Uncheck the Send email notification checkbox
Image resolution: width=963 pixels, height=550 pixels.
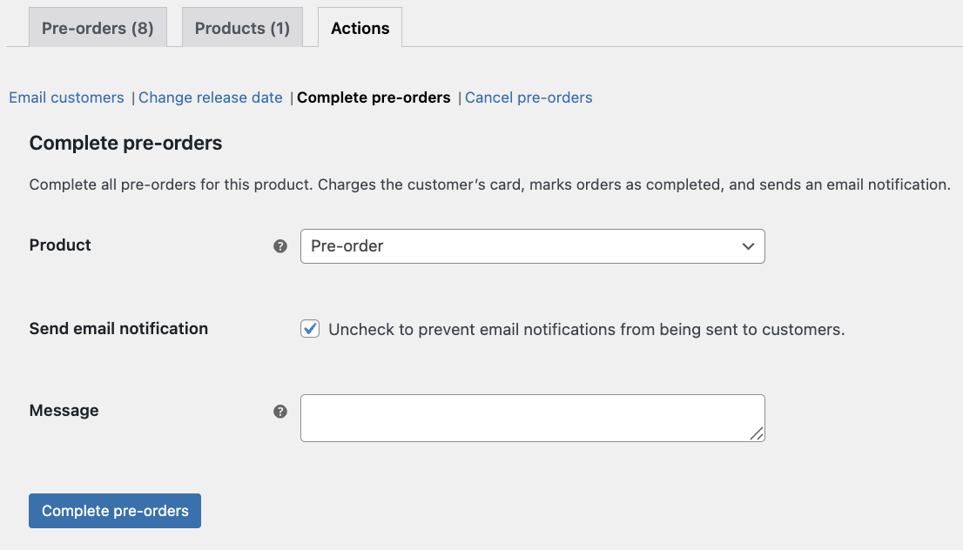click(x=310, y=329)
